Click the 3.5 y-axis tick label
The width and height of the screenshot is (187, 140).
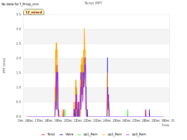click(18, 14)
